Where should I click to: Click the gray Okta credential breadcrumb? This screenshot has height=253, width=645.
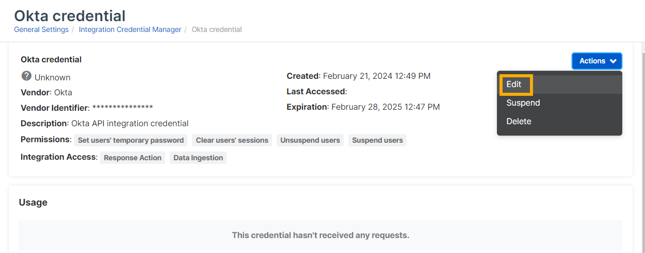(217, 29)
